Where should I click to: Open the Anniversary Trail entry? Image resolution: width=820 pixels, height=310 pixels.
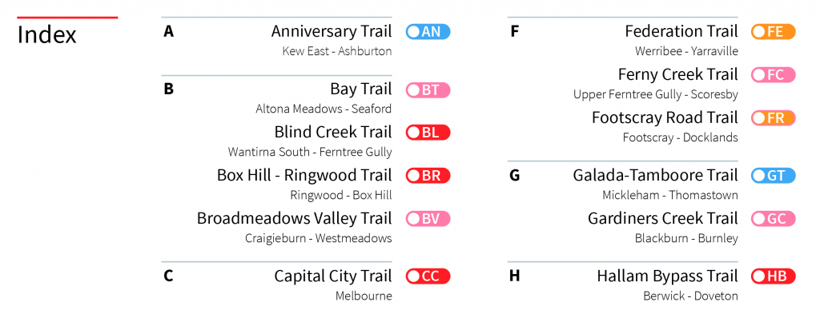[331, 31]
